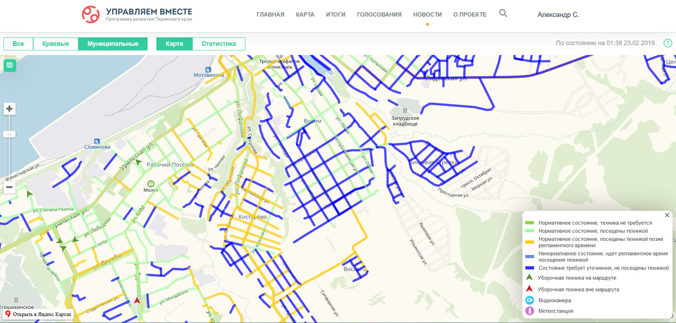The width and height of the screenshot is (676, 323).
Task: Click the Yandex pin icon at bottom left
Action: pyautogui.click(x=8, y=313)
